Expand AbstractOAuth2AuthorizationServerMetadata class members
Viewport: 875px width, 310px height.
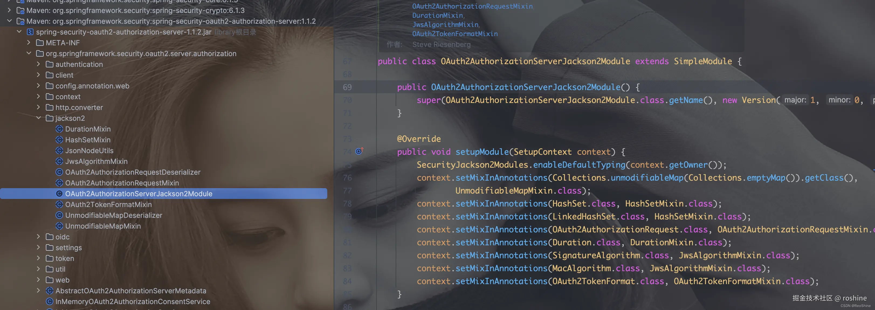tap(38, 291)
